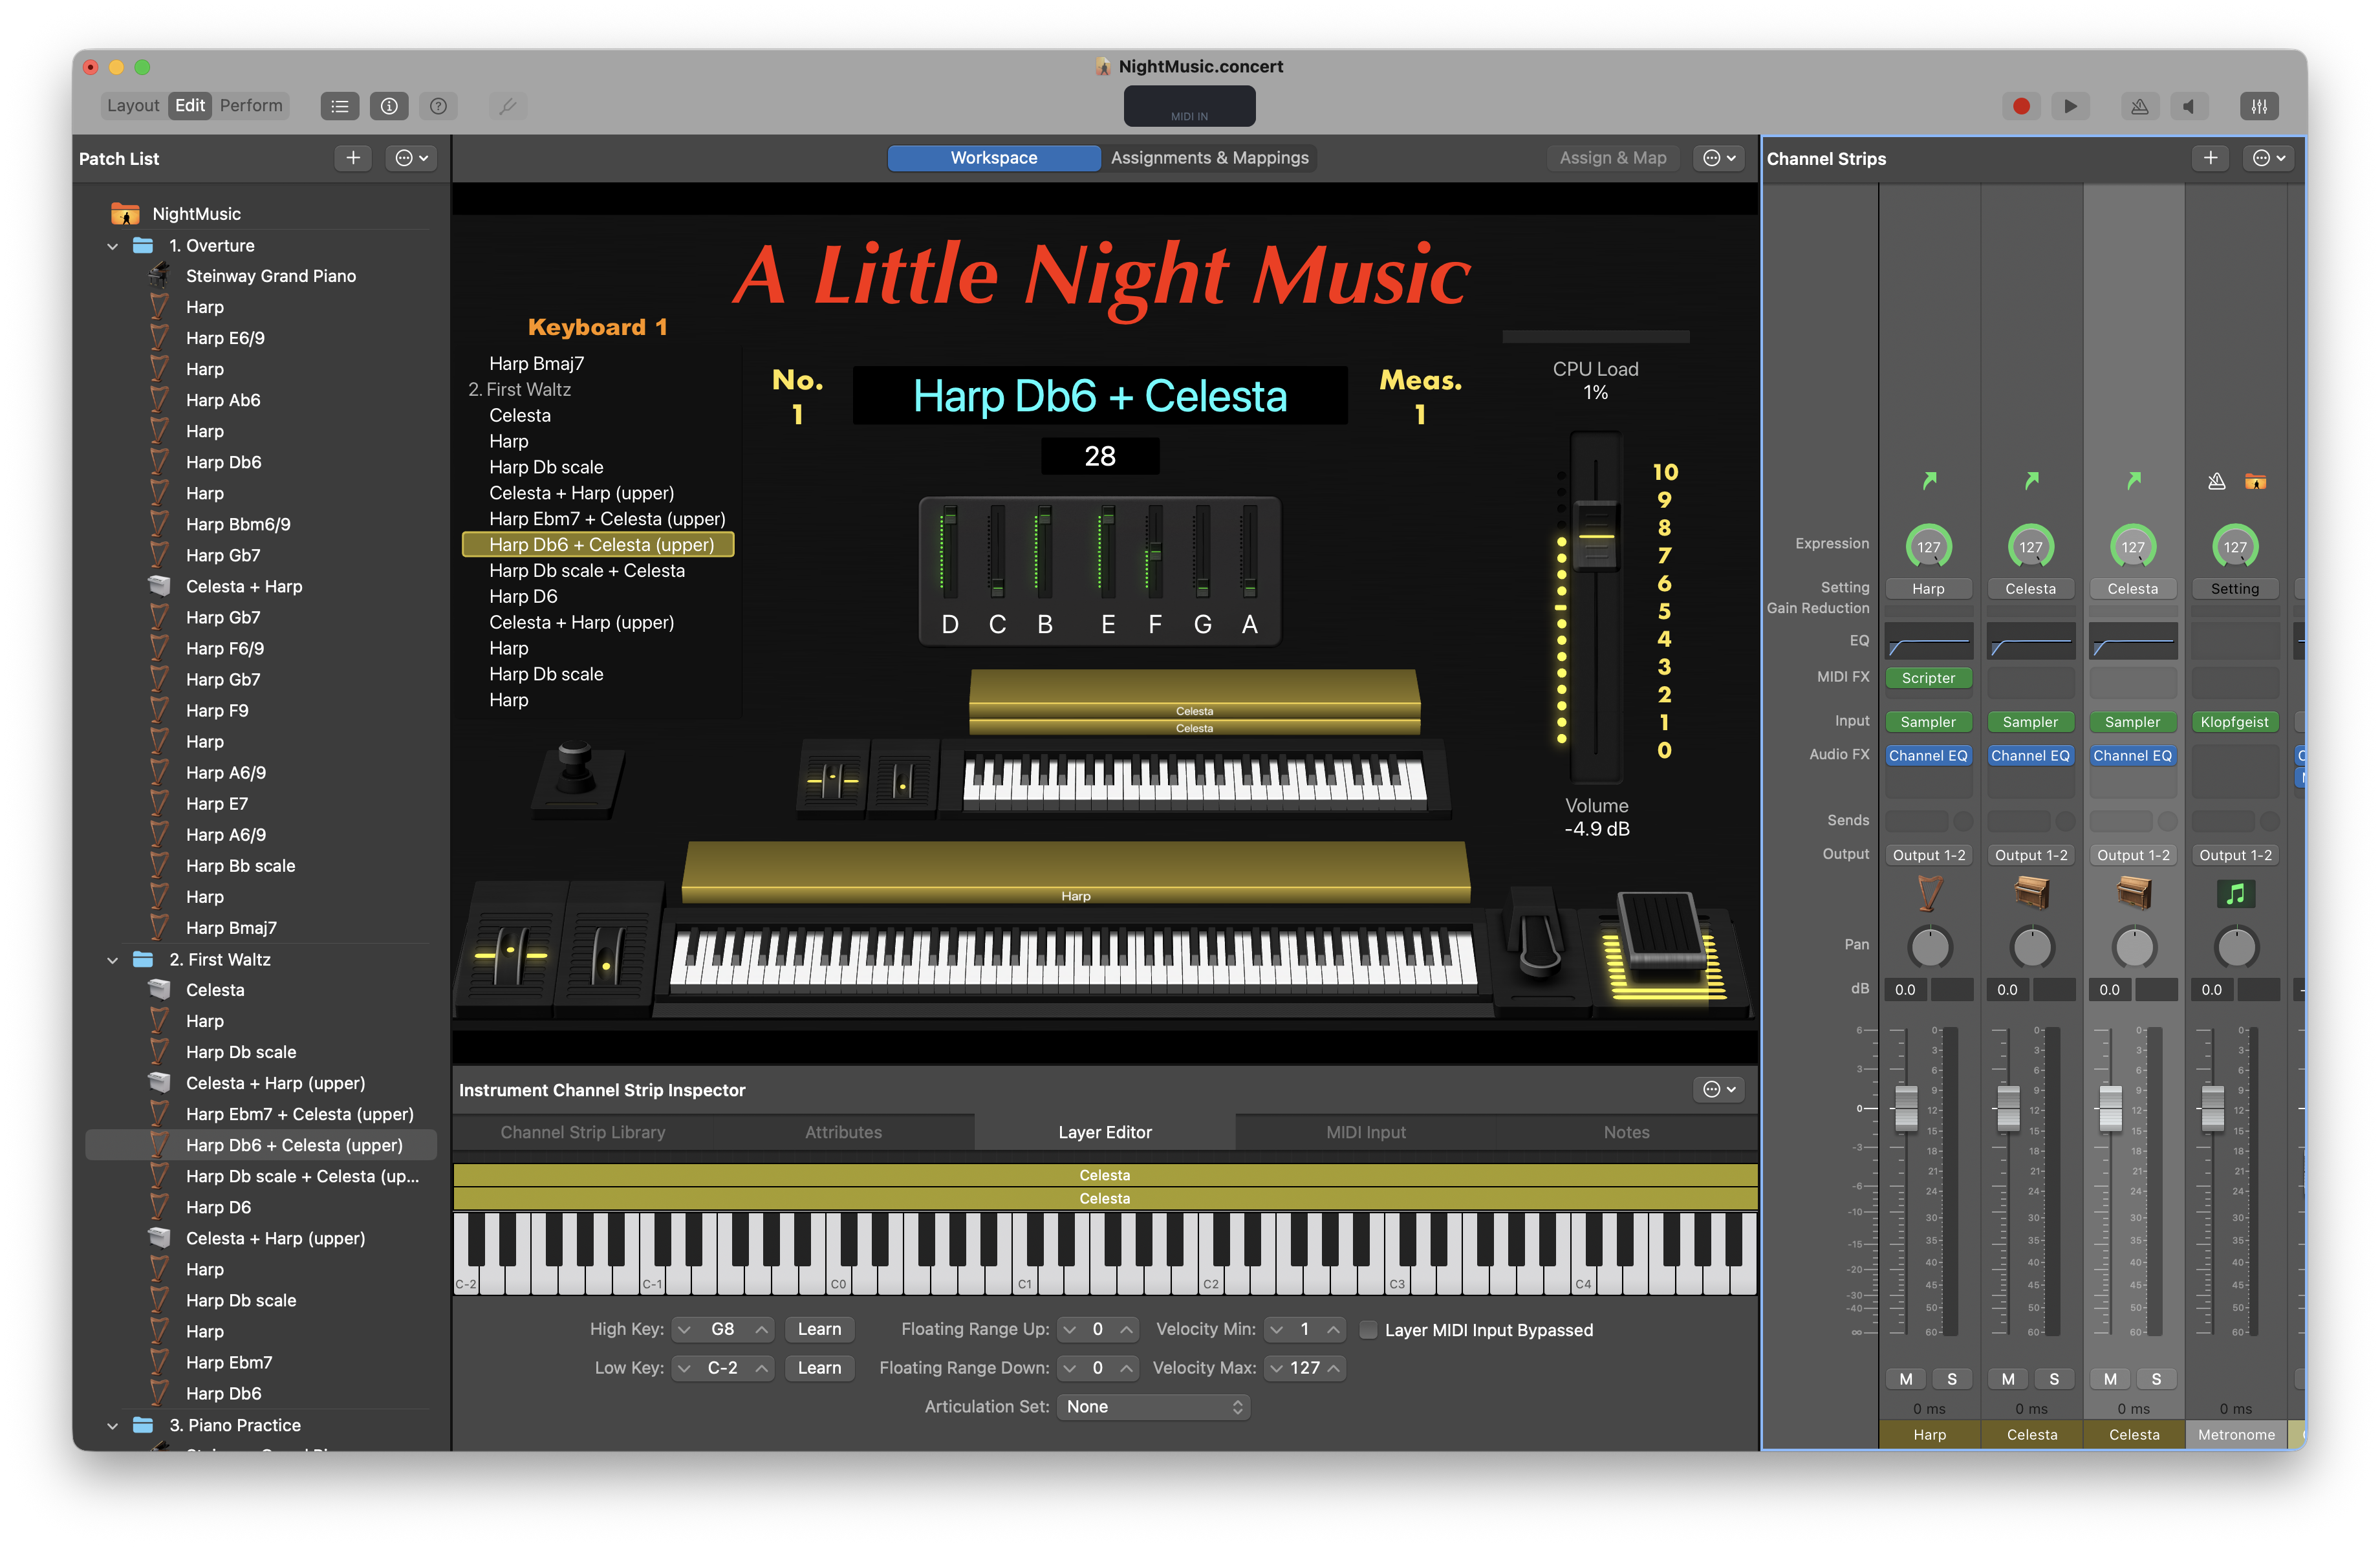2380x1547 pixels.
Task: Solo the first Celesta channel strip
Action: (x=2054, y=1379)
